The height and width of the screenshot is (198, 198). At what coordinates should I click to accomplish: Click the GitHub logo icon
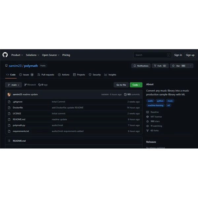5,55
